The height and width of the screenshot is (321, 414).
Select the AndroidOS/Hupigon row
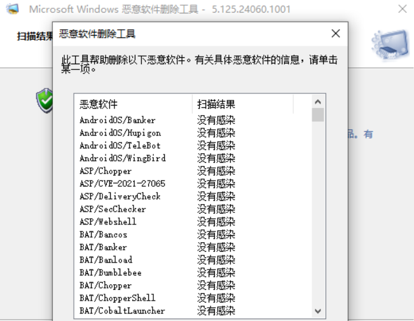[120, 133]
